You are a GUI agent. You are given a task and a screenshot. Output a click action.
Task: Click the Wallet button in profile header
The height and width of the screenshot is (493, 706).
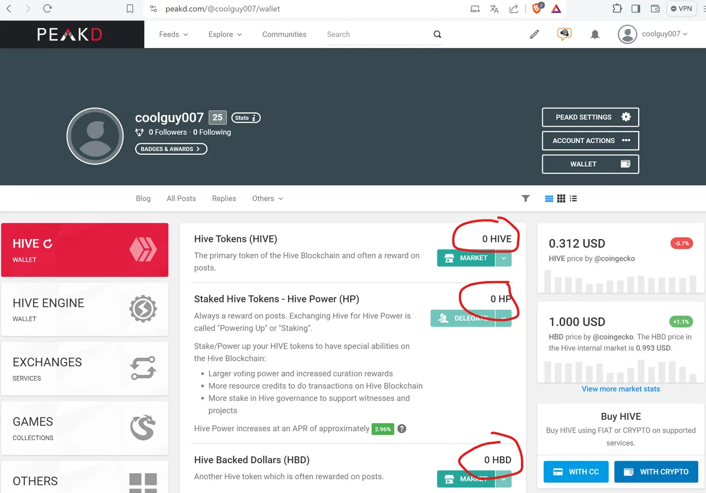(x=590, y=164)
